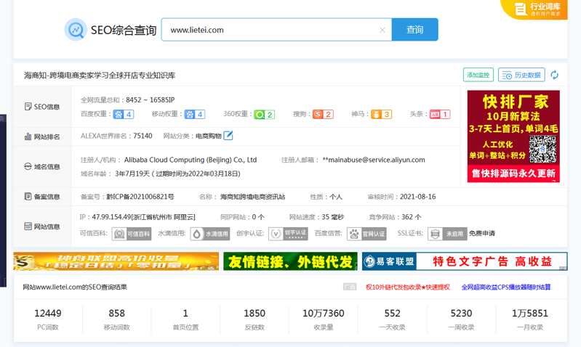Click the 添加监控 button
The image size is (581, 347).
478,75
